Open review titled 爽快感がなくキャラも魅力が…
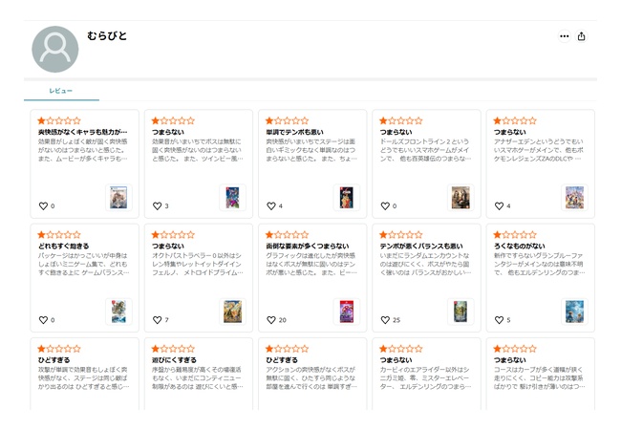Screen dimensions: 621x430 point(83,132)
